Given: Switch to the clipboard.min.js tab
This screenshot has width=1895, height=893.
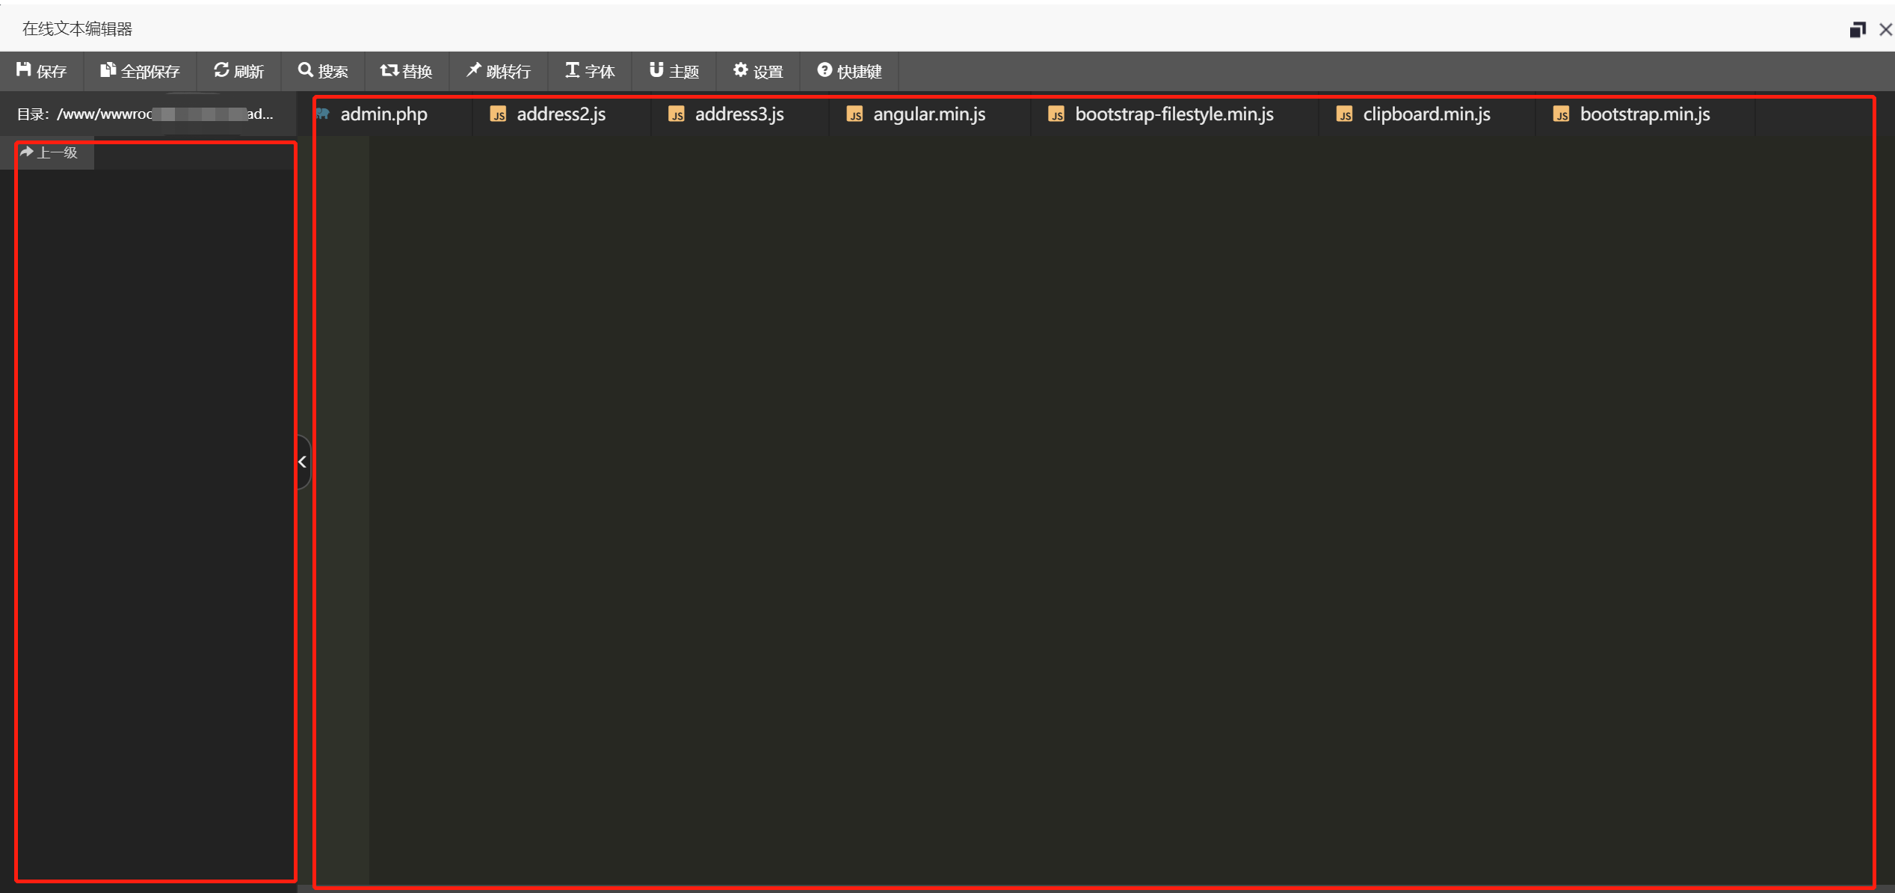Looking at the screenshot, I should pos(1426,114).
